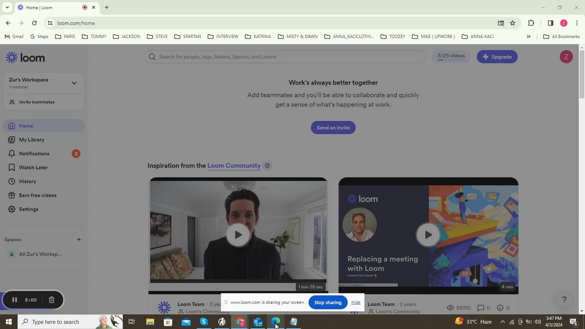This screenshot has width=585, height=329.
Task: View site information icon in address bar
Action: coord(50,23)
